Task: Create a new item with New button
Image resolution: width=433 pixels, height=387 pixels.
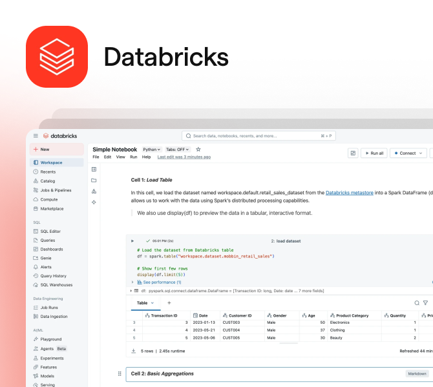Action: (x=57, y=149)
